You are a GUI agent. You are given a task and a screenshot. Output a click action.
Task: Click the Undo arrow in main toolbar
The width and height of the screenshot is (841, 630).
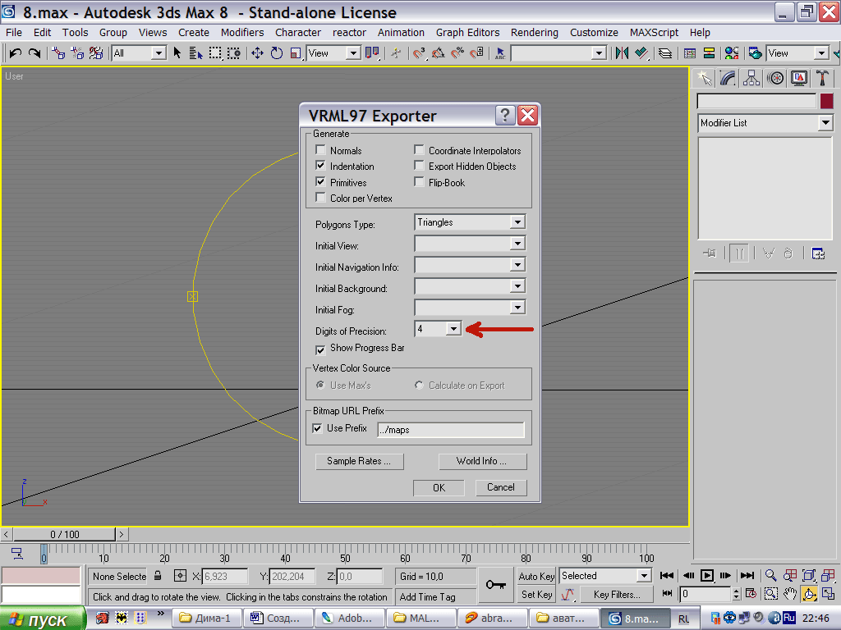[x=15, y=53]
